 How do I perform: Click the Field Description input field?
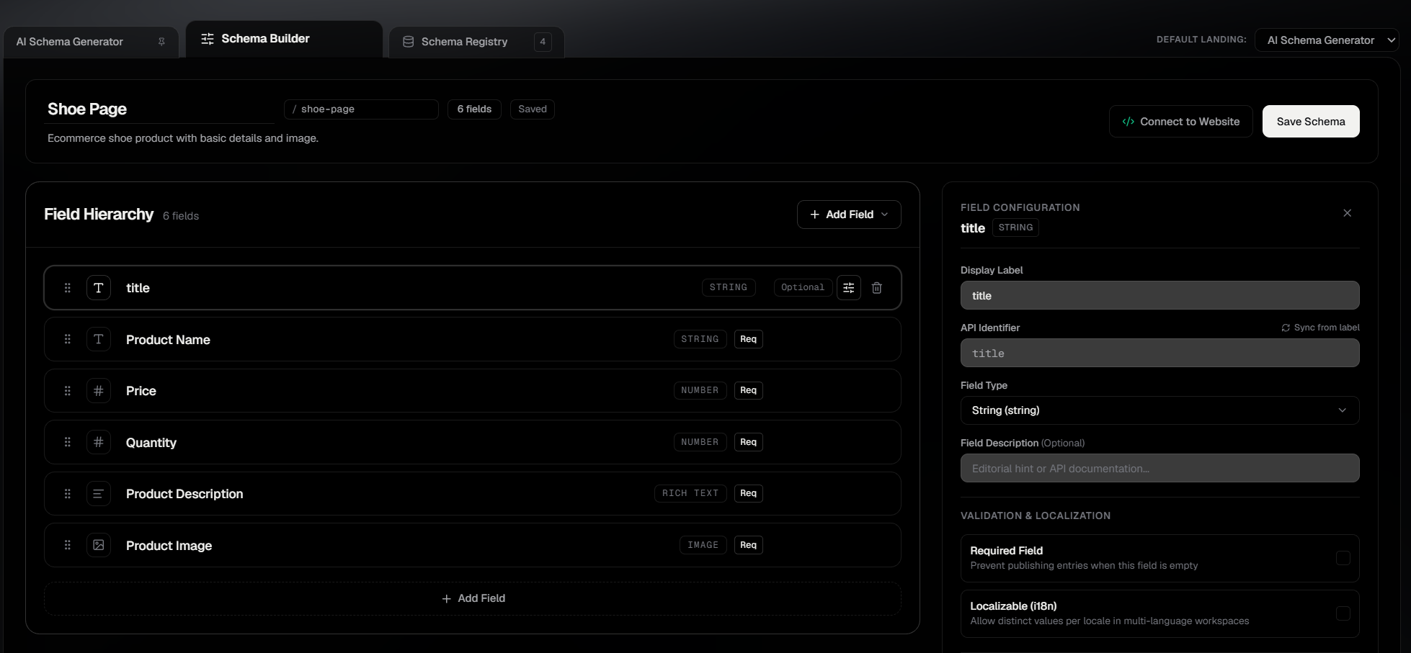click(x=1160, y=469)
